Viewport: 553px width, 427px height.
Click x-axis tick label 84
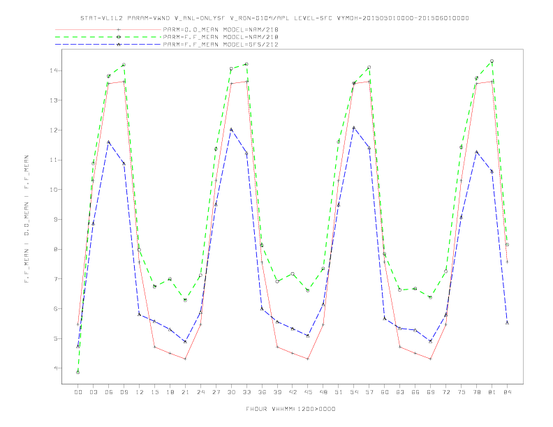click(x=507, y=392)
